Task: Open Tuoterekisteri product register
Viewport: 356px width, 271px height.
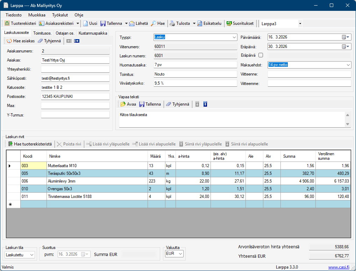Action: coord(21,23)
